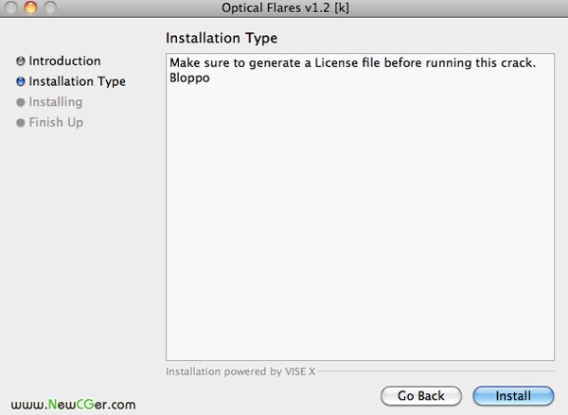The height and width of the screenshot is (415, 568).
Task: Click the Finish Up sidebar label
Action: [x=56, y=122]
